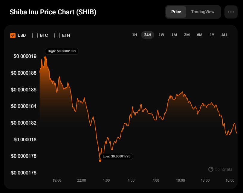243x193 pixels.
Task: Click the Low price marker dot
Action: (x=100, y=160)
